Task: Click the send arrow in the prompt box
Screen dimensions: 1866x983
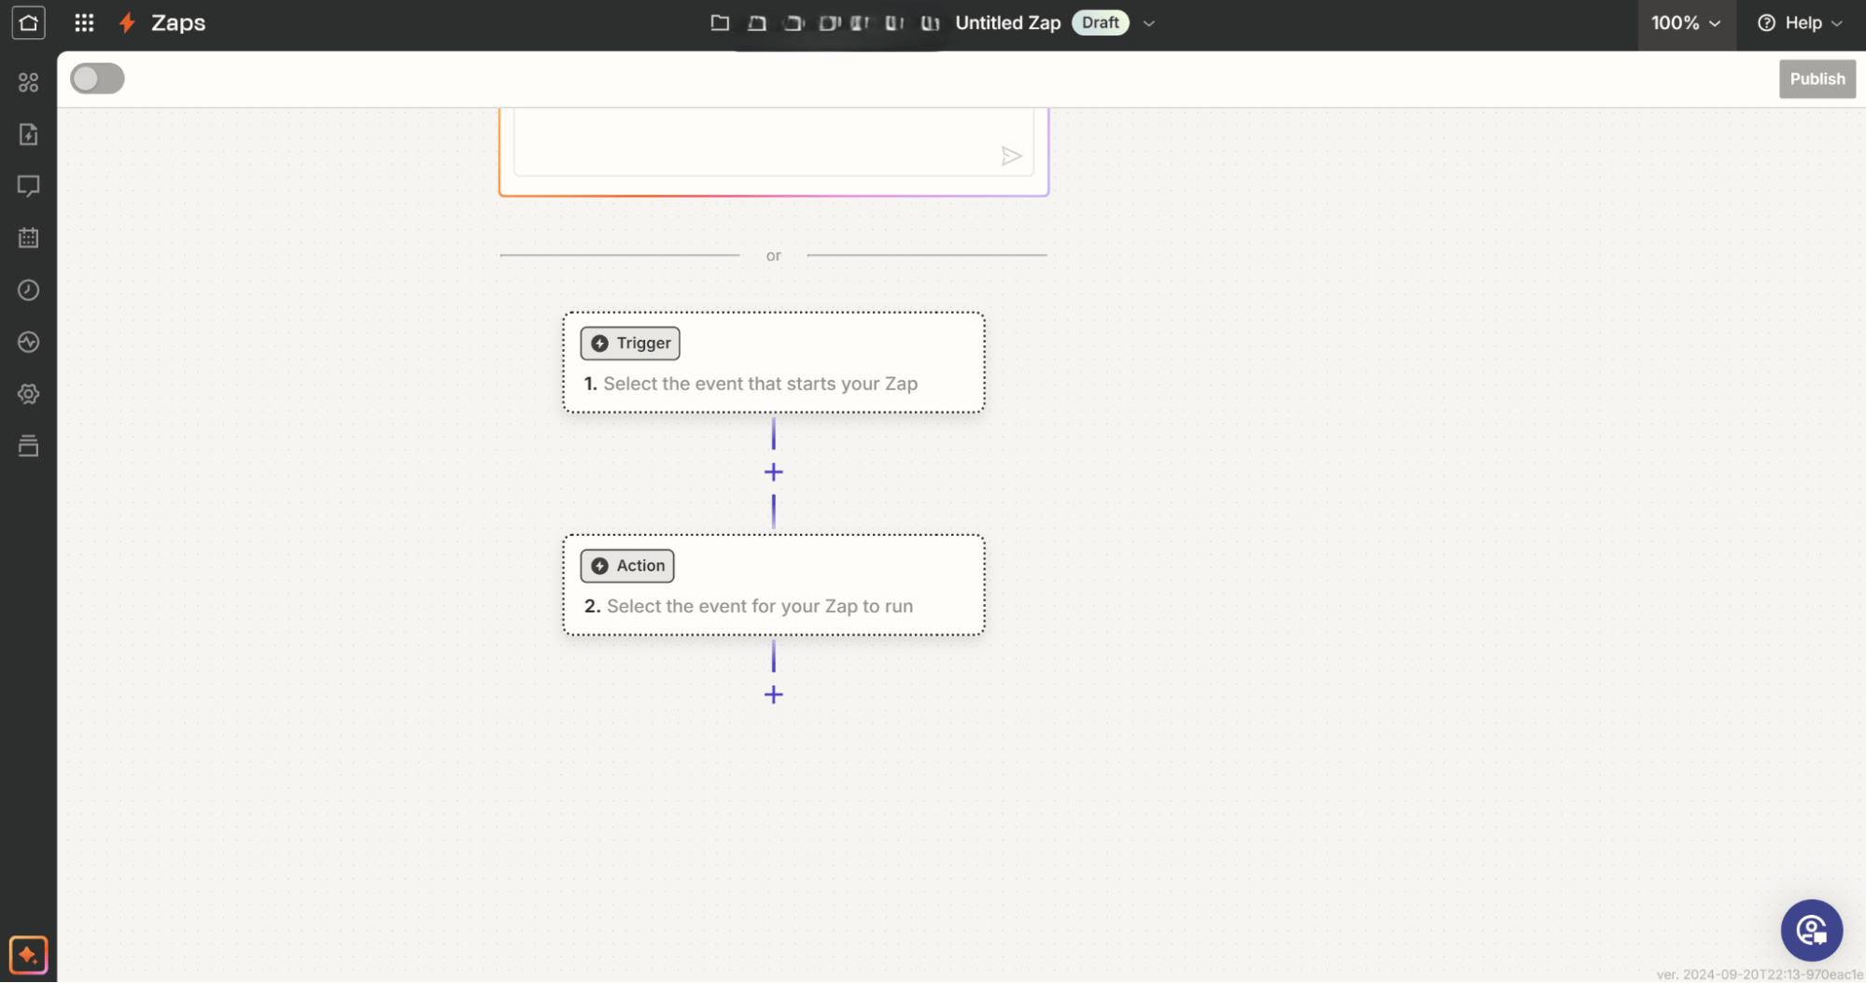Action: (1012, 156)
